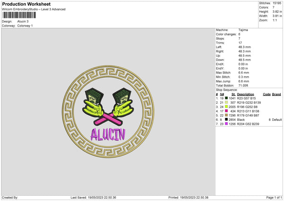Click the R23 G57 B15 description
This screenshot has height=201, width=284.
[x=246, y=98]
